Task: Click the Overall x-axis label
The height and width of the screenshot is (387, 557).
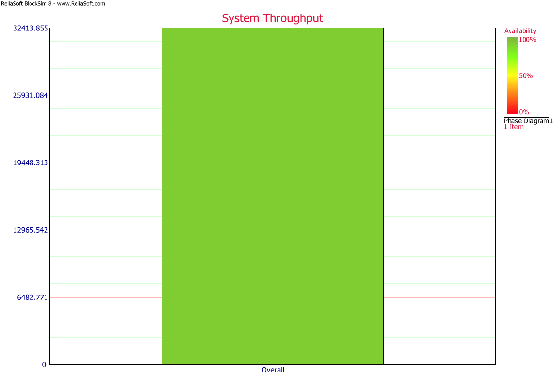Action: coord(273,370)
